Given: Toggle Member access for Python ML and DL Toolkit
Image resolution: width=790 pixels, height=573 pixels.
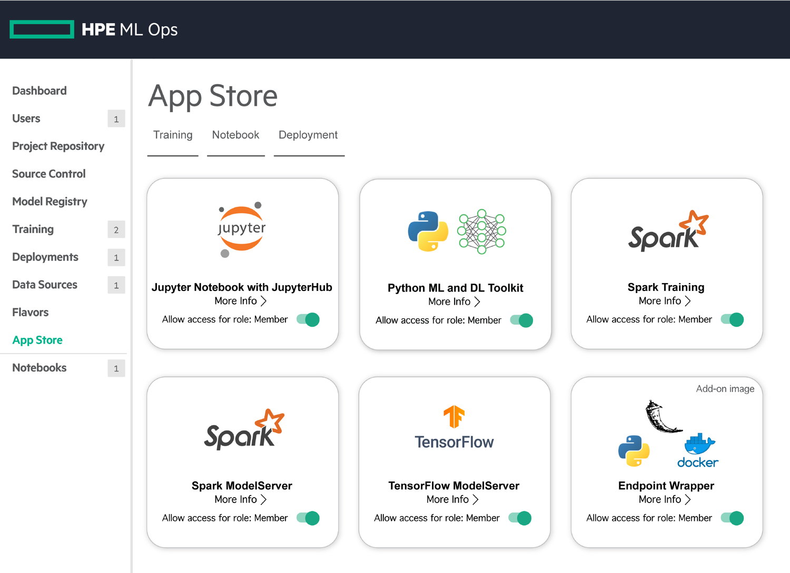Looking at the screenshot, I should click(x=521, y=320).
